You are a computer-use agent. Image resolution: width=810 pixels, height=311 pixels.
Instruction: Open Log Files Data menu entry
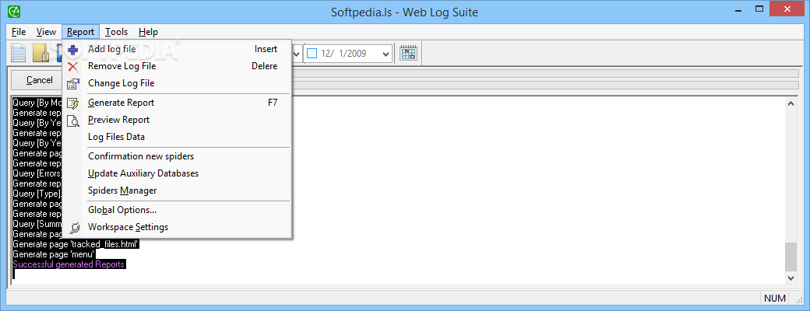coord(178,137)
